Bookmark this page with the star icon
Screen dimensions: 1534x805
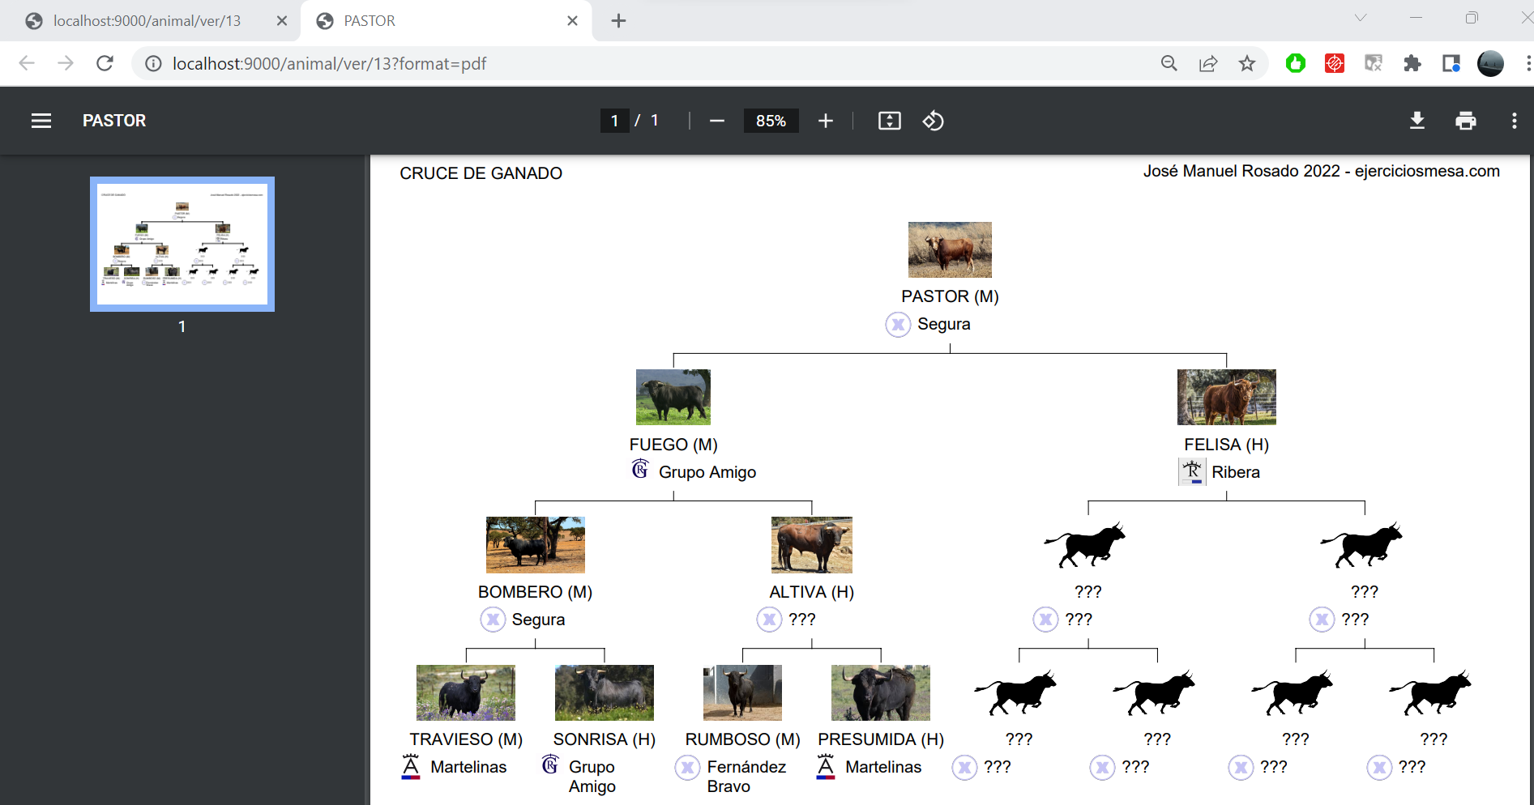[1247, 63]
